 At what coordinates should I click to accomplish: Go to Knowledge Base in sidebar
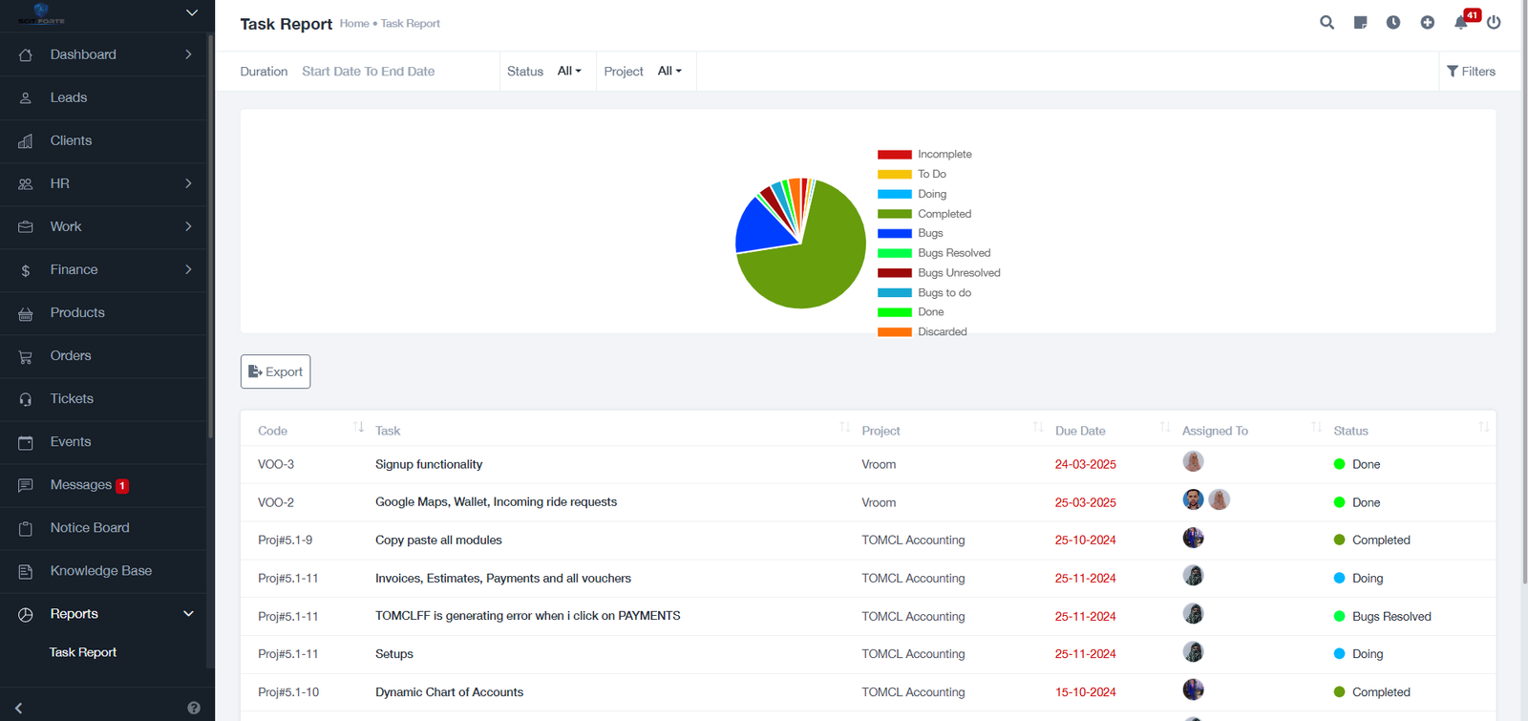pyautogui.click(x=103, y=571)
